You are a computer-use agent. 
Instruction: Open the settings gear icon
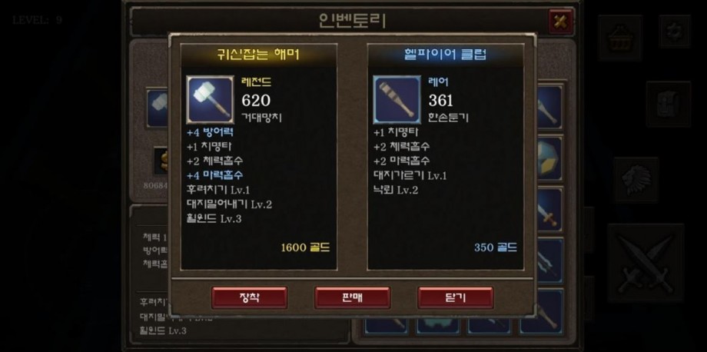[x=675, y=31]
